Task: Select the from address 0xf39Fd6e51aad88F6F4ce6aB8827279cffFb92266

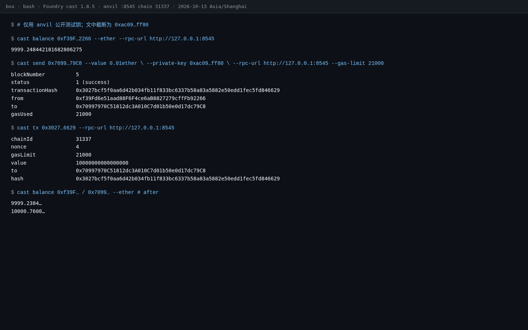Action: pyautogui.click(x=141, y=99)
